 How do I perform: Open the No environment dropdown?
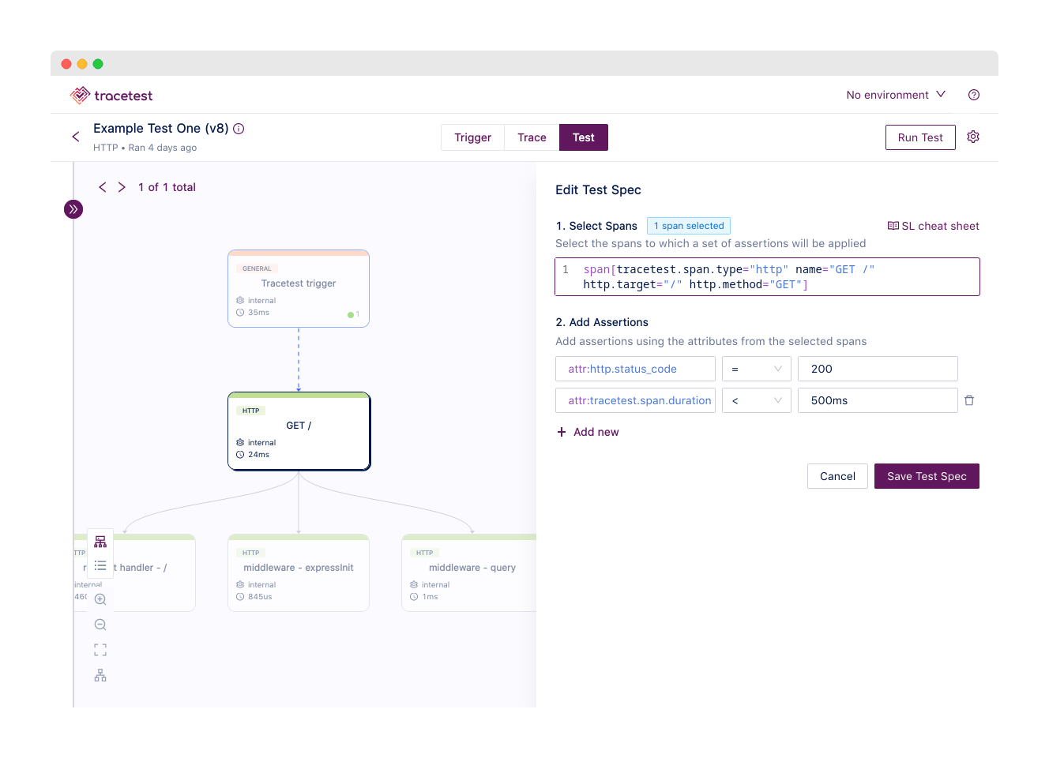coord(896,95)
